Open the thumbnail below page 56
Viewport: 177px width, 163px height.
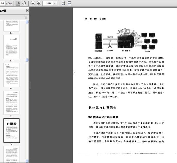tap(11, 154)
